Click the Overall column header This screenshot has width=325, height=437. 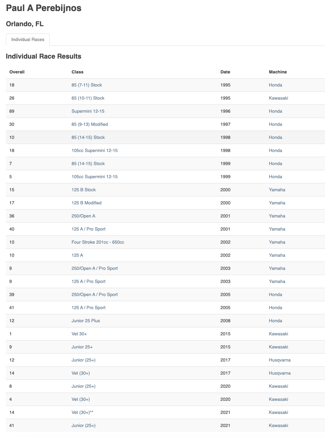[17, 72]
